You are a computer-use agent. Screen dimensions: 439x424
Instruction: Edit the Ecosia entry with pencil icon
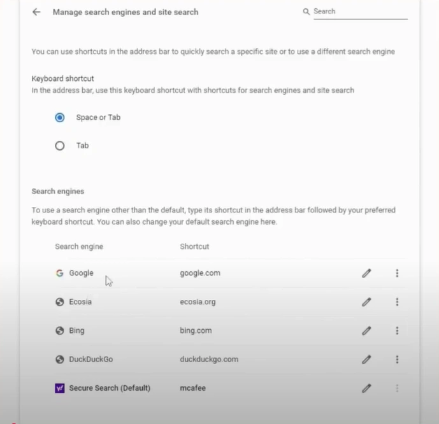pos(366,302)
